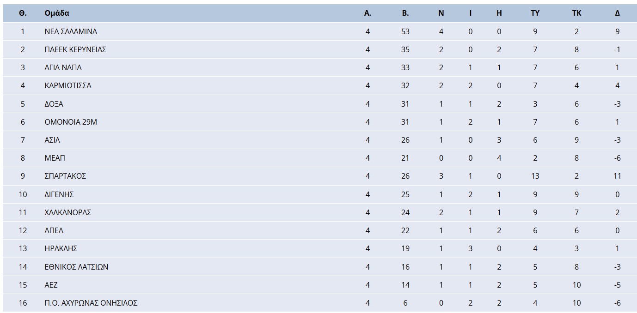Image resolution: width=637 pixels, height=313 pixels.
Task: Select the ΗΡΑΚΛΗΣ team name
Action: coord(61,248)
